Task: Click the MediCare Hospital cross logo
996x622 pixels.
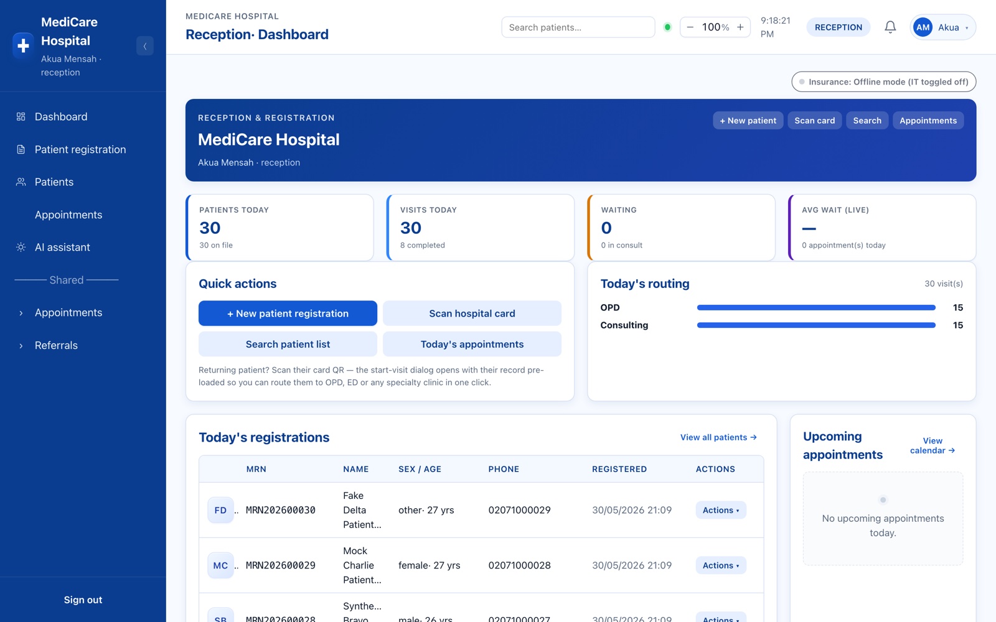Action: click(23, 46)
